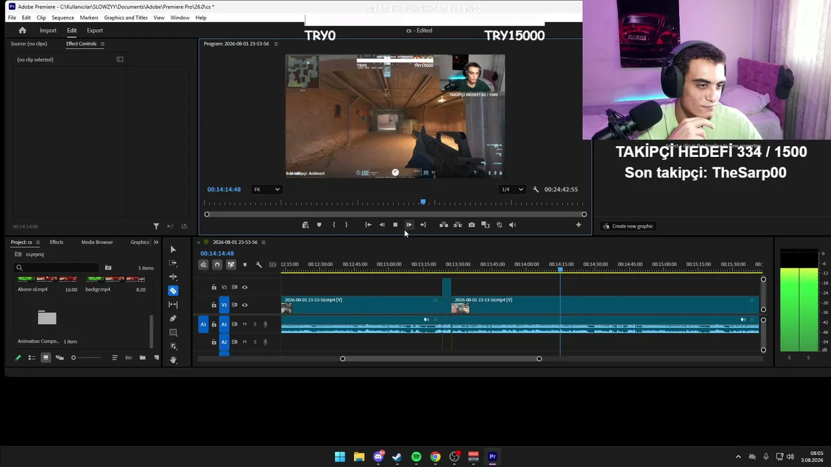The width and height of the screenshot is (831, 467).
Task: Click the Lift button
Action: coord(443,225)
